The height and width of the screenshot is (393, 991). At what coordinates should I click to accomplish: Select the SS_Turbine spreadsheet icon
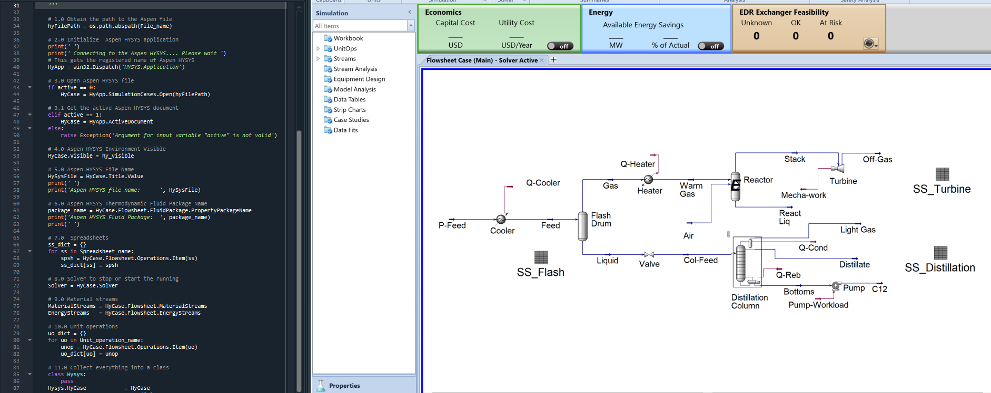[x=942, y=174]
